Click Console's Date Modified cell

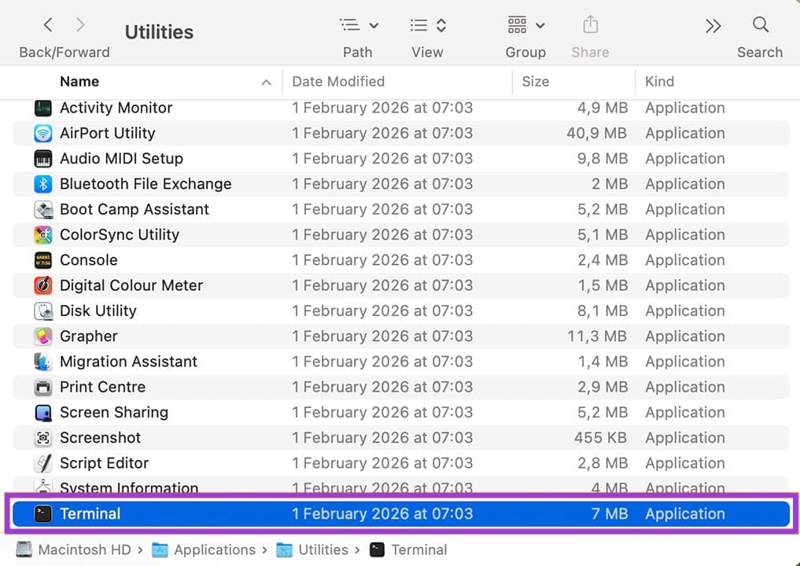pos(382,260)
